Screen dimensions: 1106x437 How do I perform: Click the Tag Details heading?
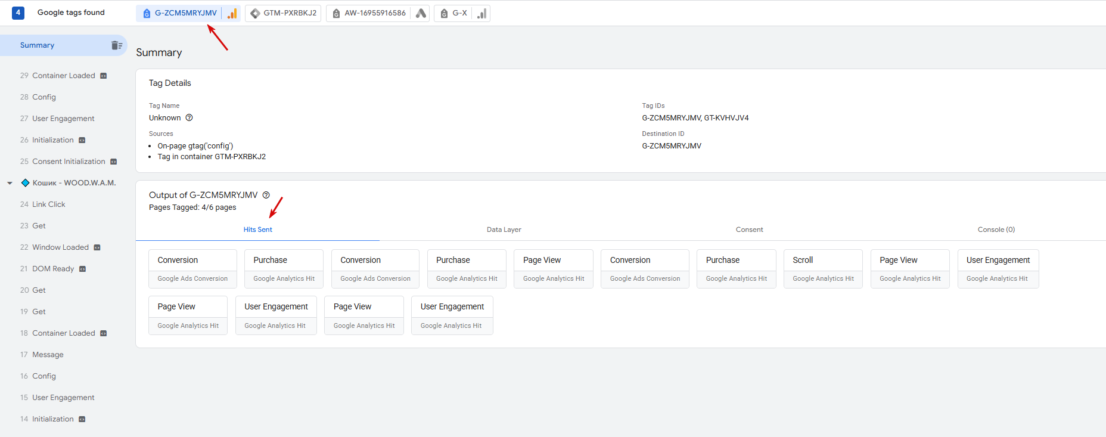coord(170,83)
